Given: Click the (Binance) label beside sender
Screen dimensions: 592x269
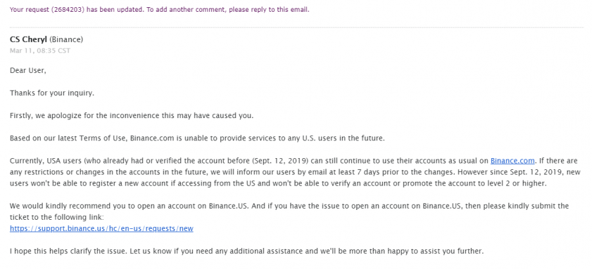Looking at the screenshot, I should (66, 39).
